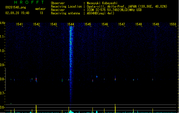Click the timestamp 02.09.20 15:40
Viewport: 179px width, 113px height.
(x=17, y=13)
